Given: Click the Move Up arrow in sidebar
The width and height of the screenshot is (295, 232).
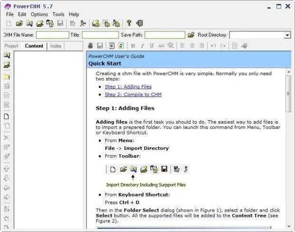Looking at the screenshot, I should coord(6,168).
